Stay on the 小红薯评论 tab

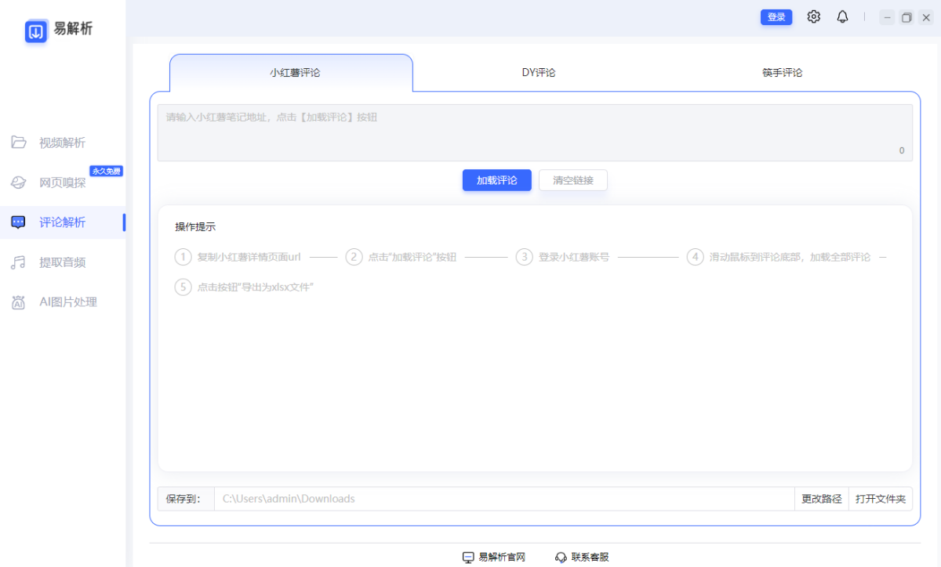coord(291,72)
